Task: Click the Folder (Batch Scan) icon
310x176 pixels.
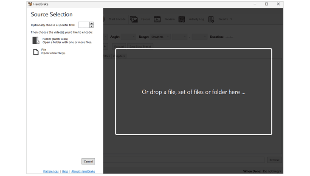Action: pyautogui.click(x=36, y=41)
